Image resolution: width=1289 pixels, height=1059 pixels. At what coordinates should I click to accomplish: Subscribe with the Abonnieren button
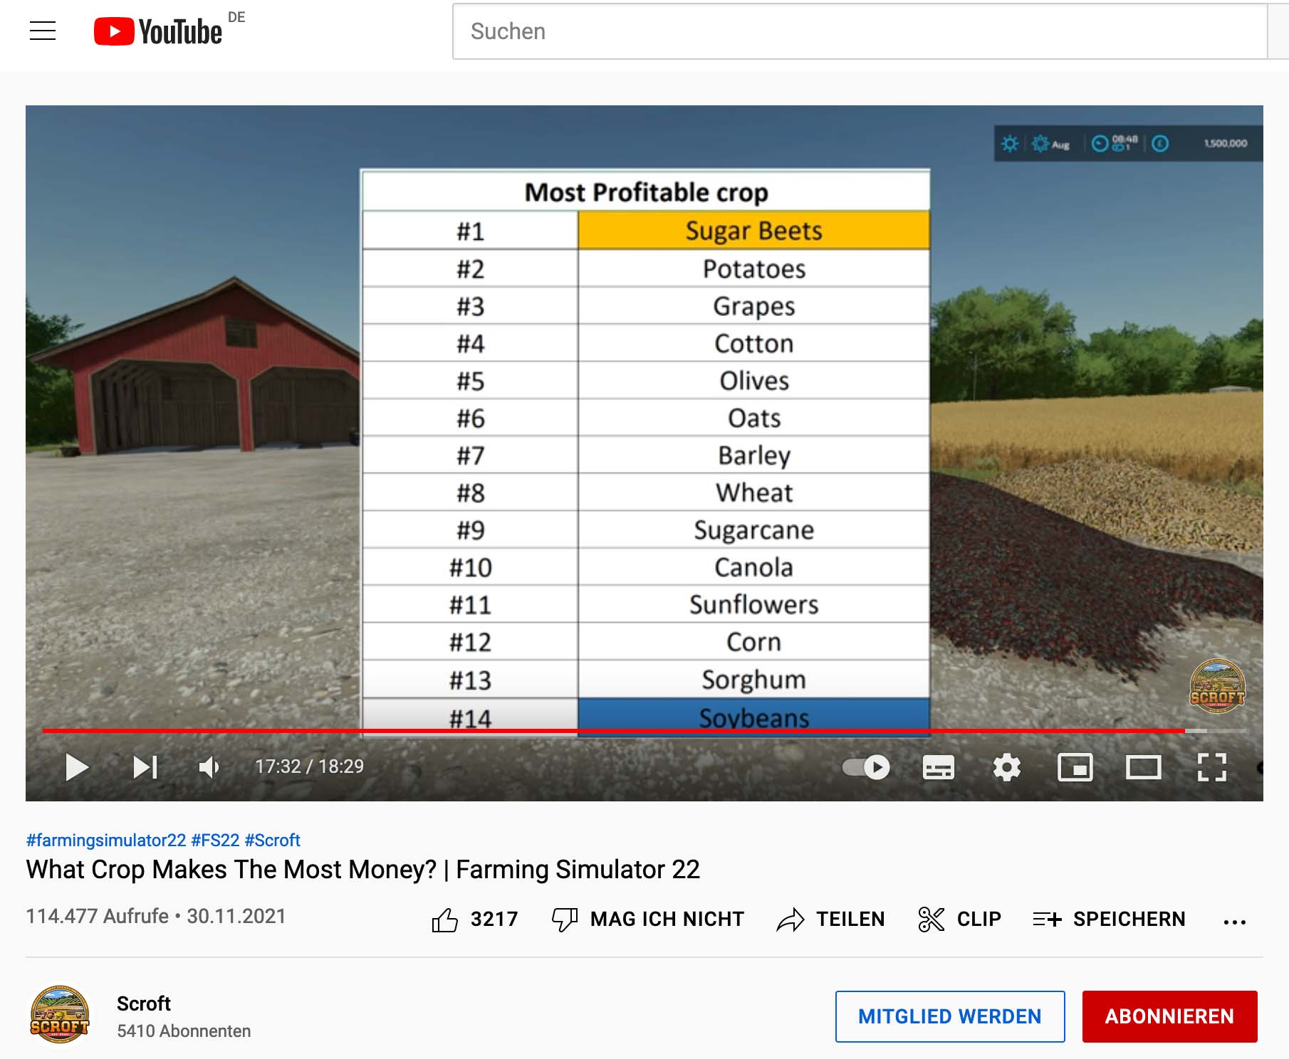click(1169, 1016)
